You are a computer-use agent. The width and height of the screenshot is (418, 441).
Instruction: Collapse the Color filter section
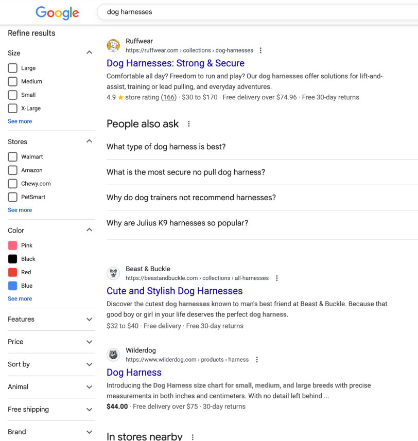(x=89, y=230)
